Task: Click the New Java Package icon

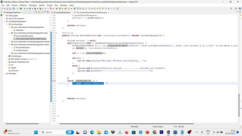Action: [57, 9]
